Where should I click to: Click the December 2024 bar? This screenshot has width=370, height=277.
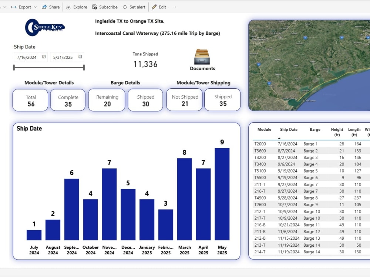128,215
